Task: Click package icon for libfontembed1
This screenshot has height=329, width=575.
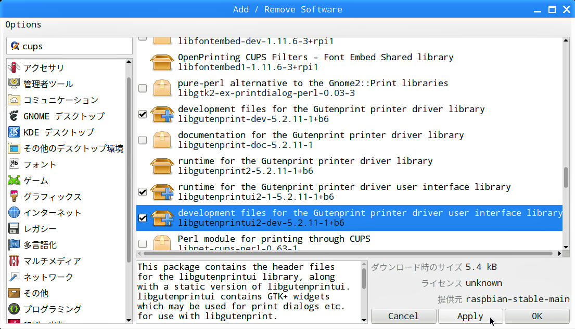Action: click(162, 62)
